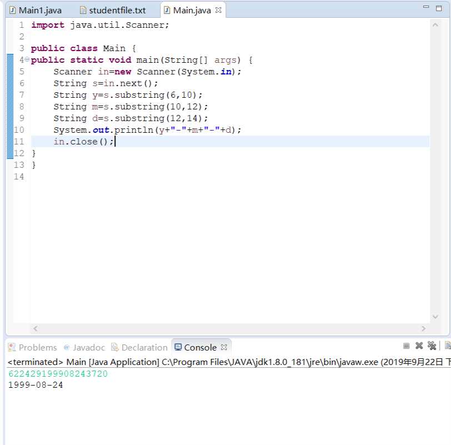This screenshot has width=451, height=445.
Task: Select the Main.java editor tab
Action: pos(192,11)
